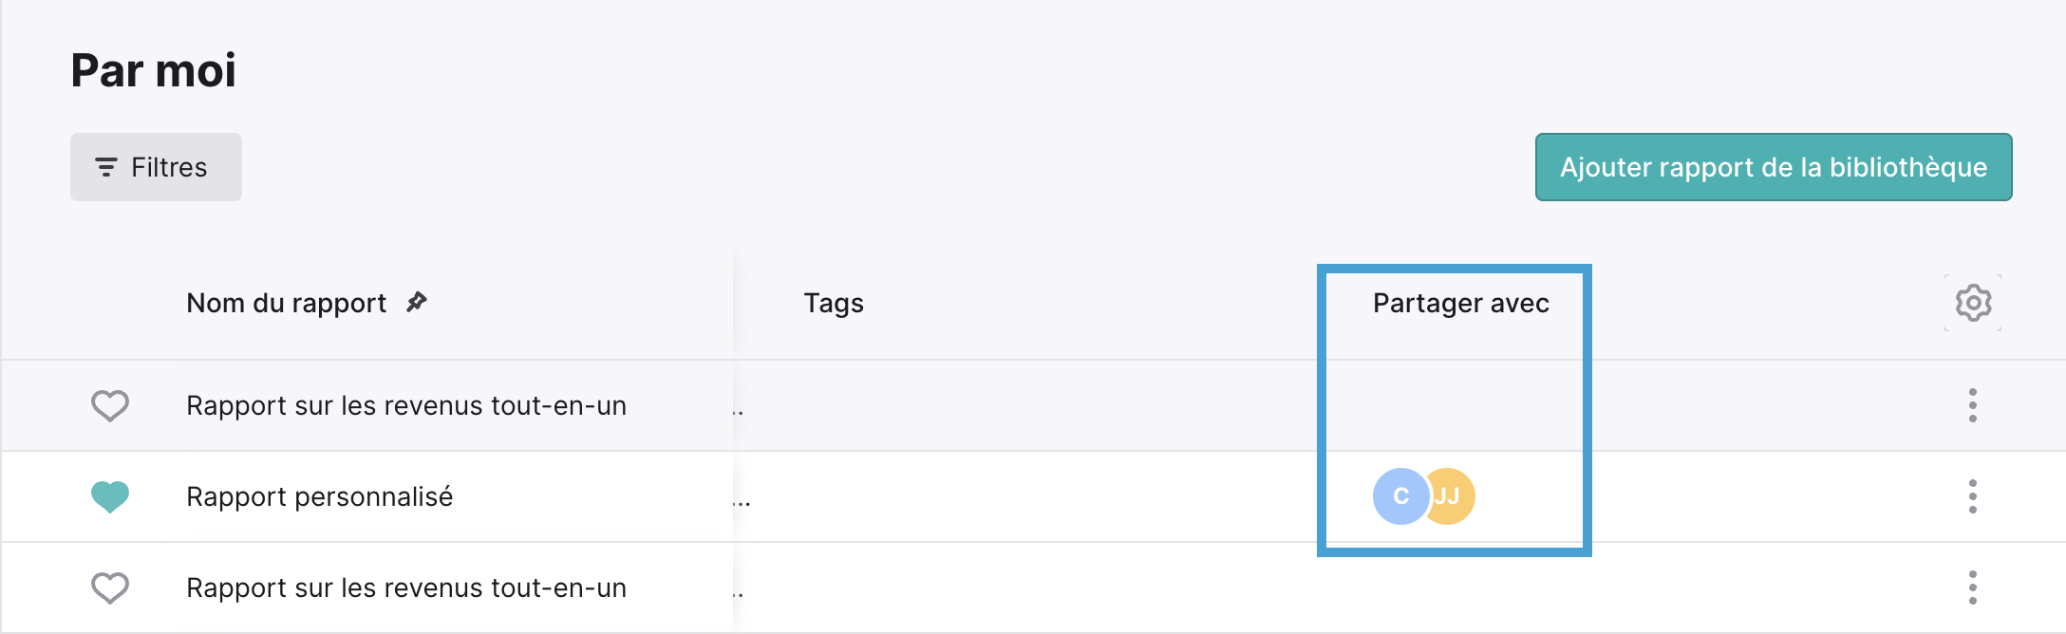Open the Rapport personnalisé report
This screenshot has height=634, width=2066.
319,496
